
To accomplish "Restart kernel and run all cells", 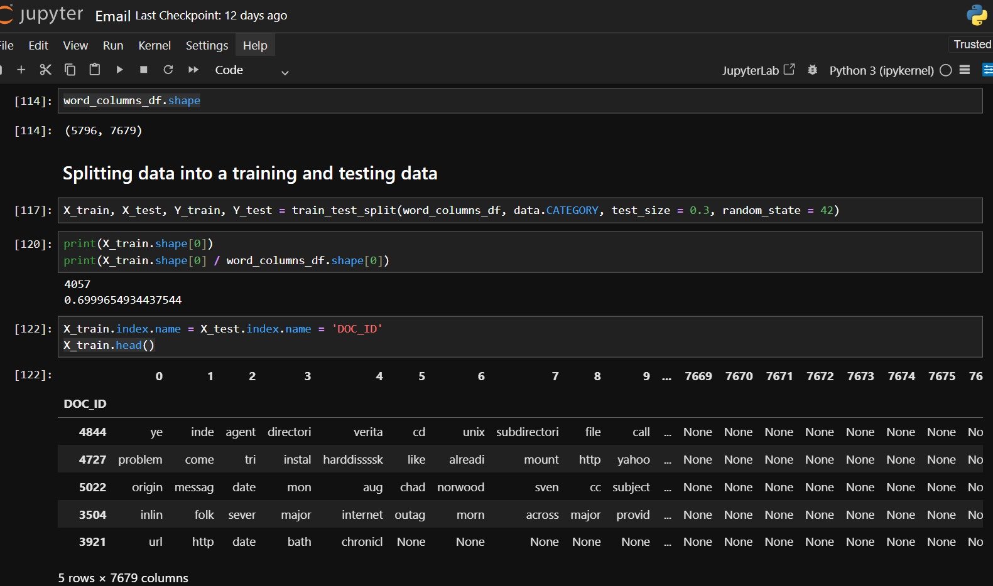I will point(193,70).
